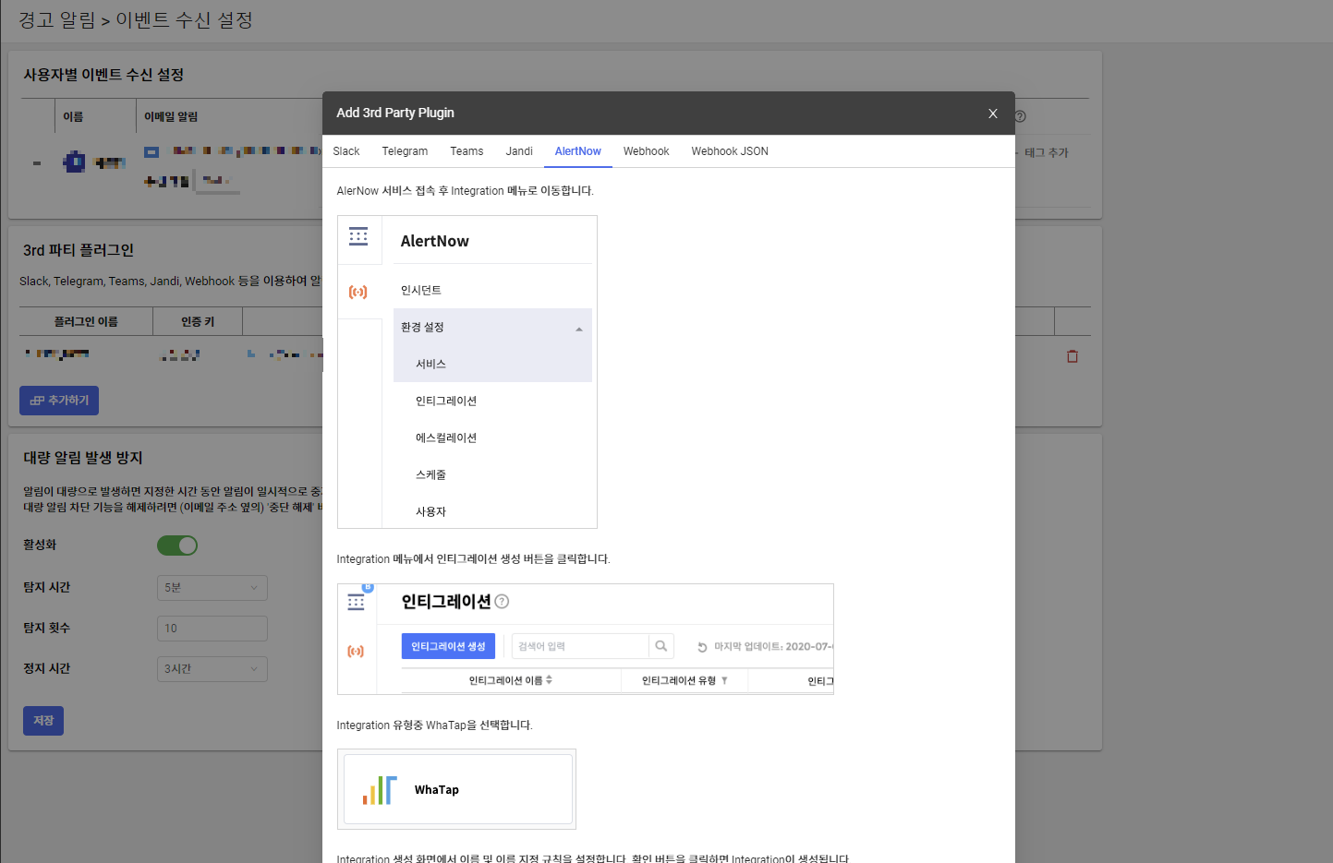Select the AlertNow tab
The image size is (1333, 863).
point(578,151)
